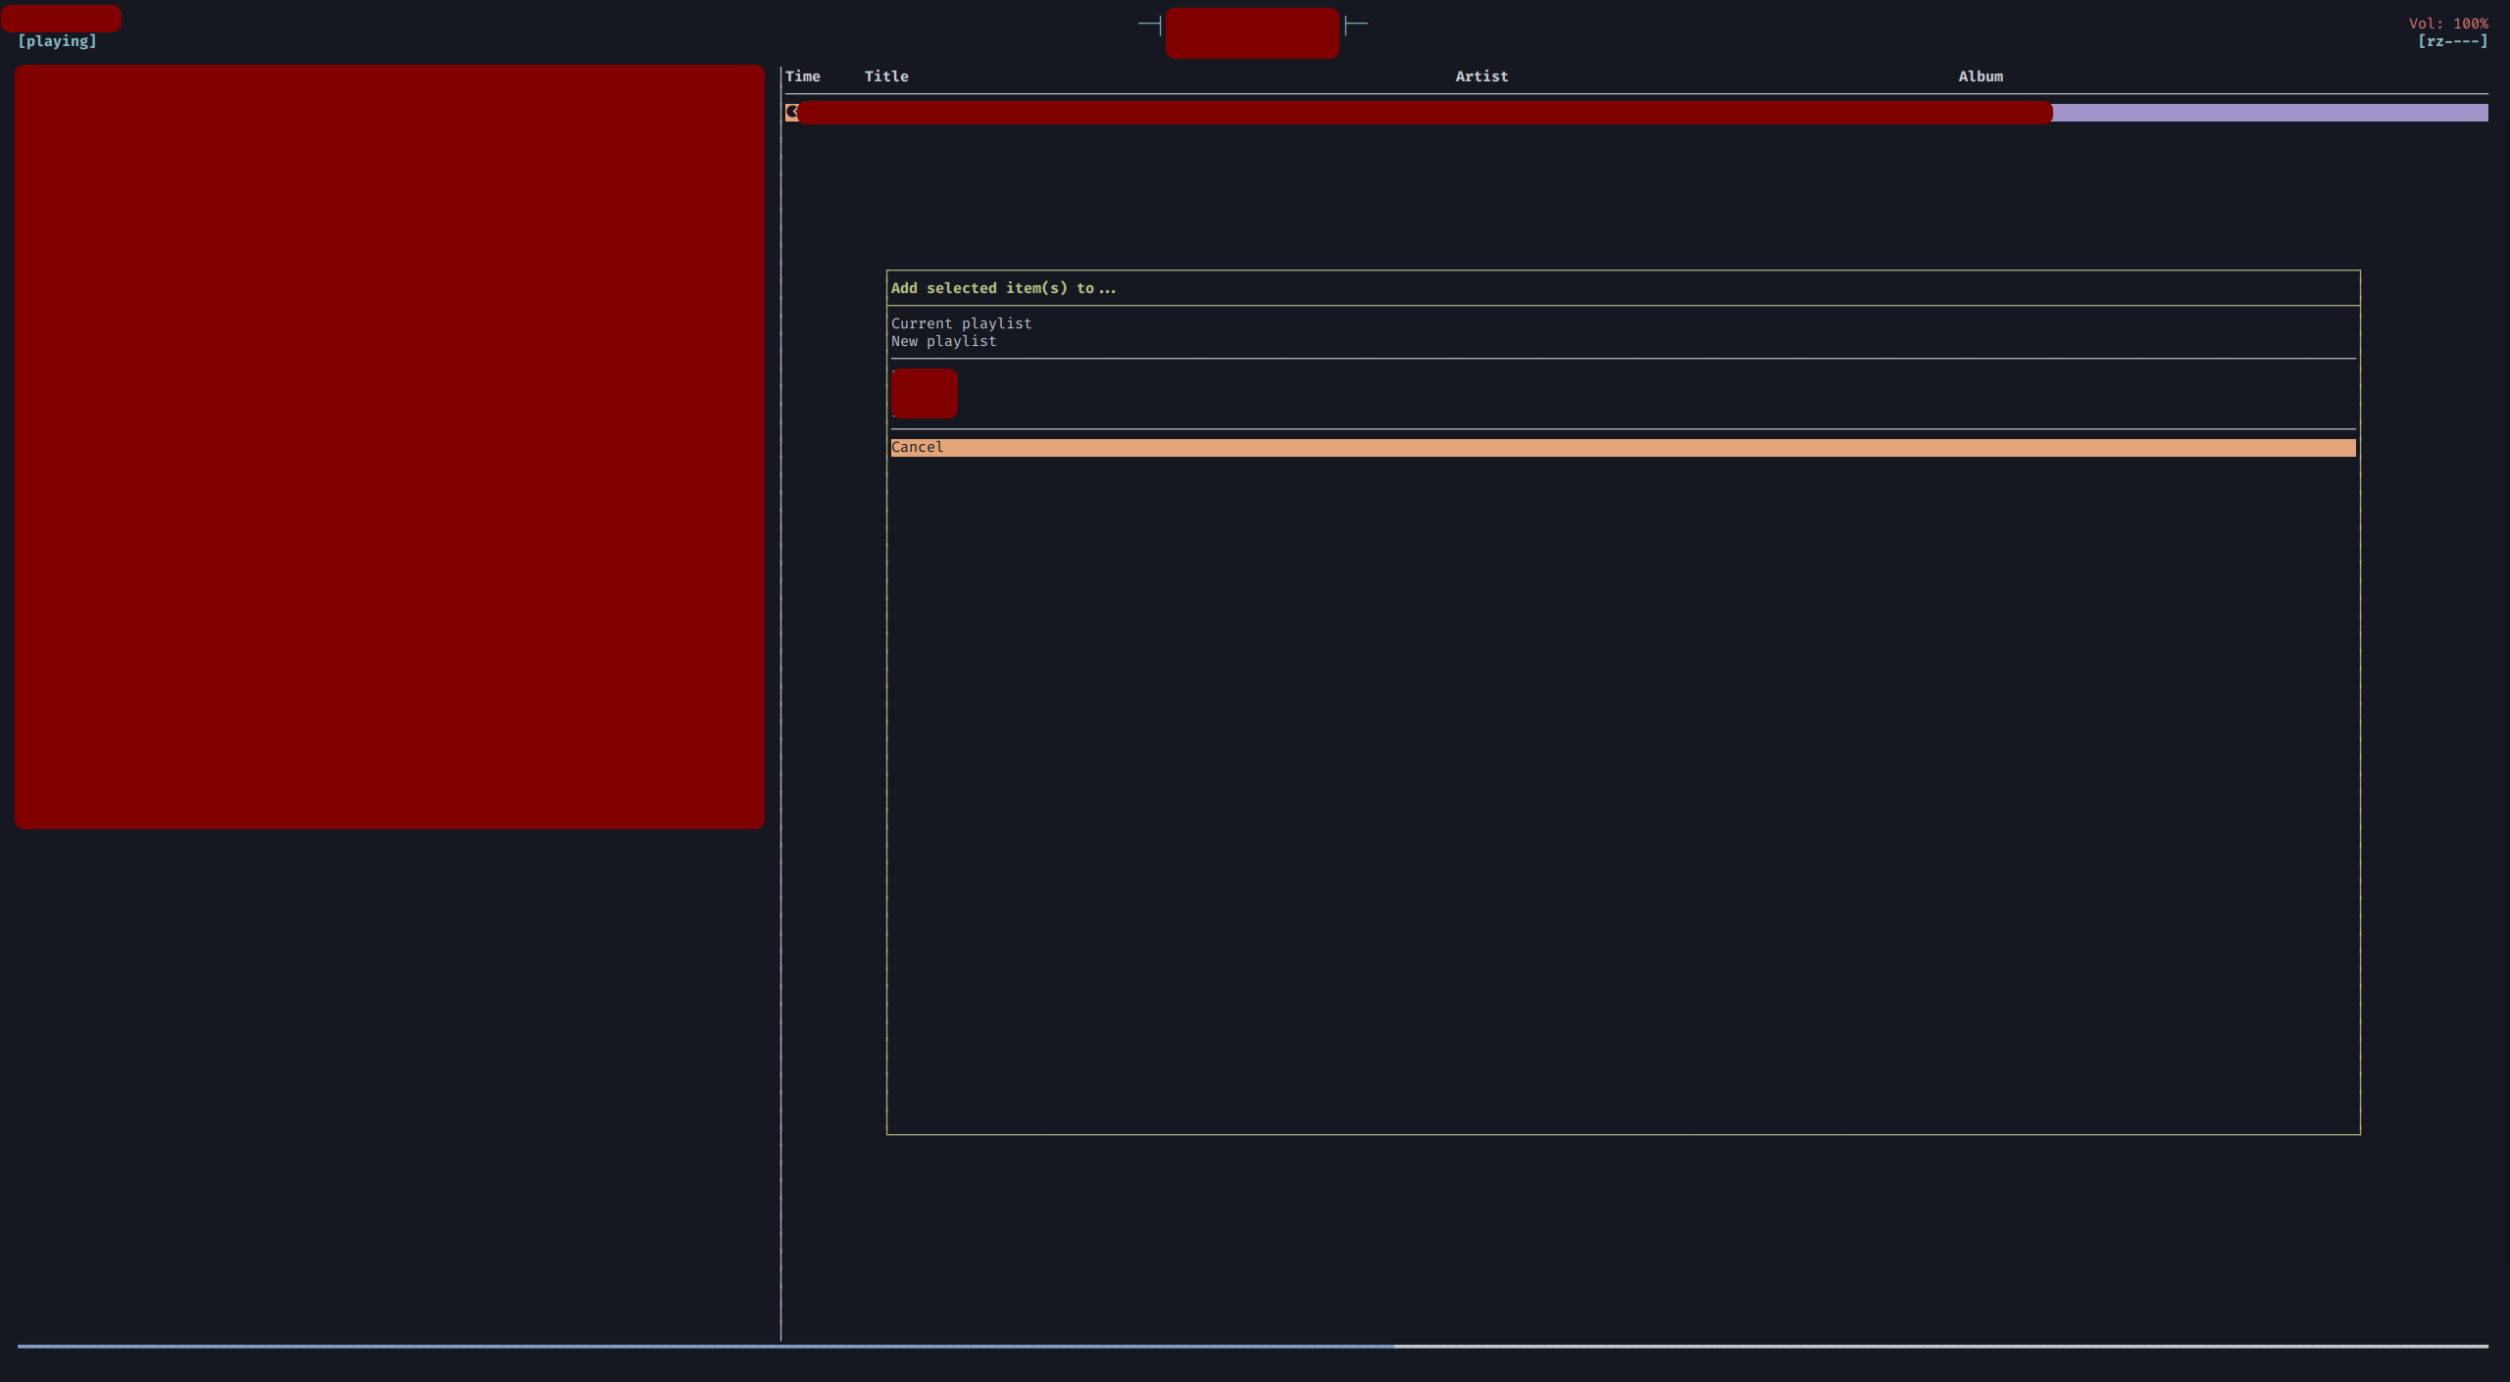Click the purple end of selected row

pos(2269,113)
